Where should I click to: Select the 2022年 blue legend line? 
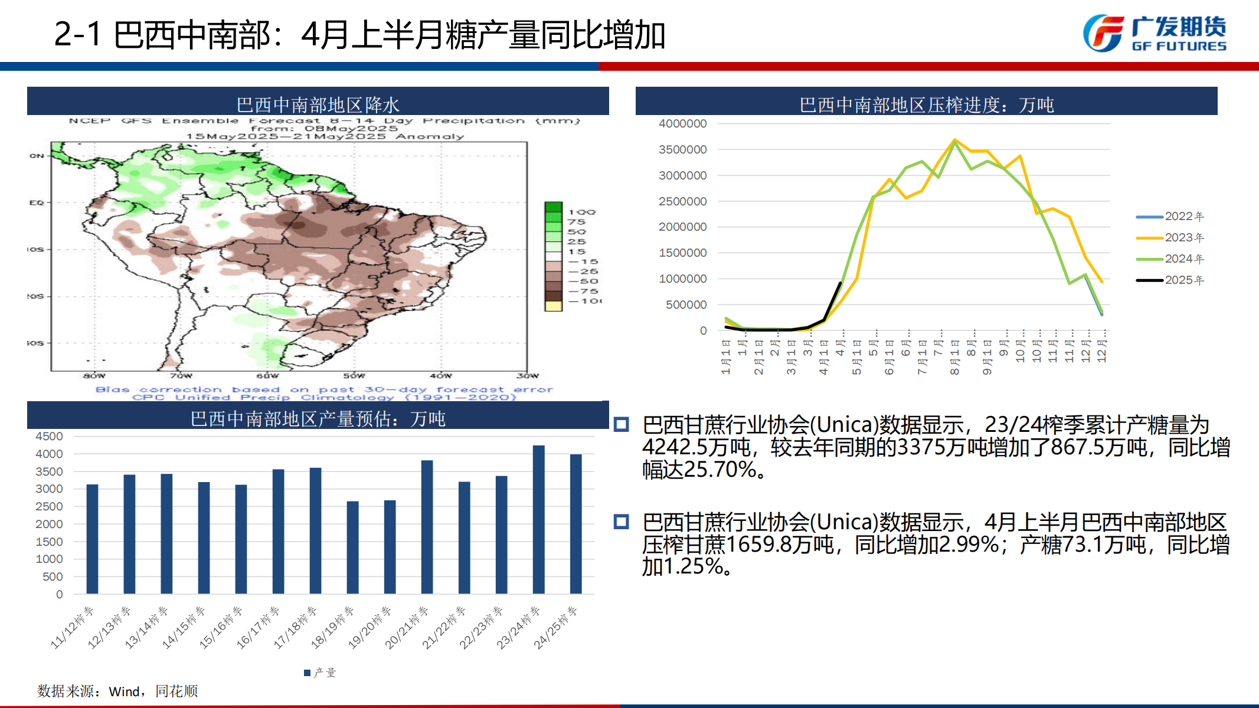coord(1149,217)
